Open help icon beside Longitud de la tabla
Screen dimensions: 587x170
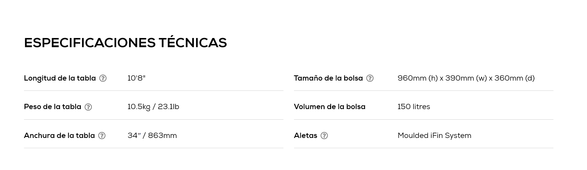pos(103,78)
